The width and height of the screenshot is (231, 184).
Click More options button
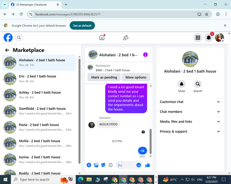coord(136,77)
